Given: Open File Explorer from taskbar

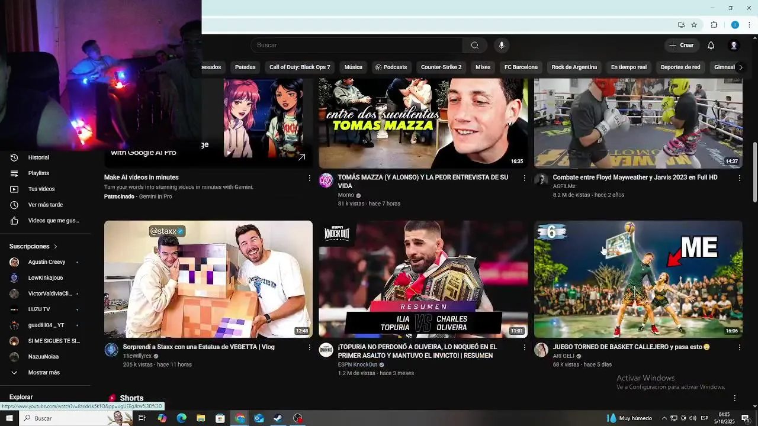Looking at the screenshot, I should pyautogui.click(x=201, y=418).
